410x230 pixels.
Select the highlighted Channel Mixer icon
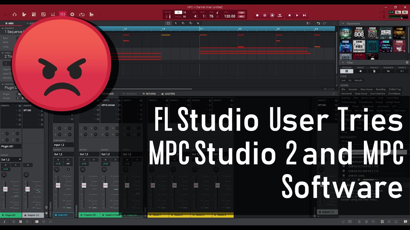click(63, 14)
